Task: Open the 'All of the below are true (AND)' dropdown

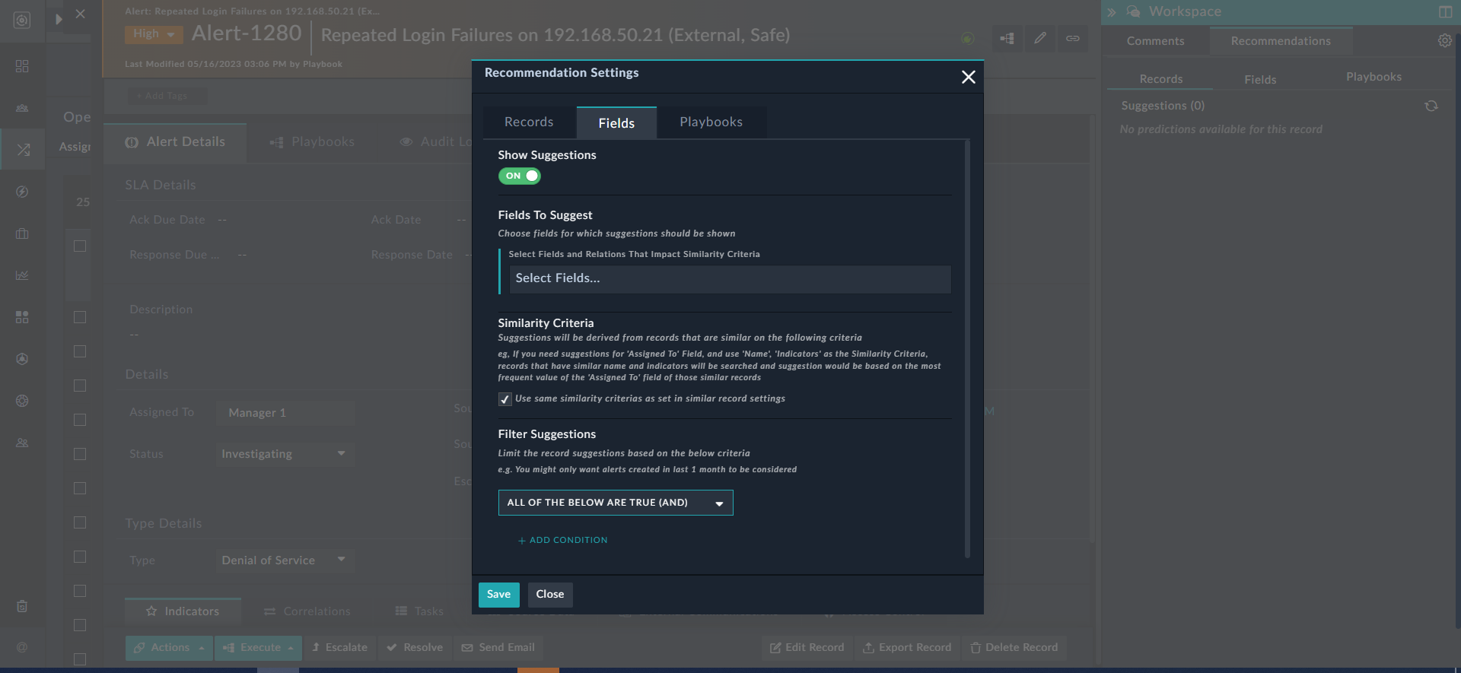Action: tap(616, 503)
